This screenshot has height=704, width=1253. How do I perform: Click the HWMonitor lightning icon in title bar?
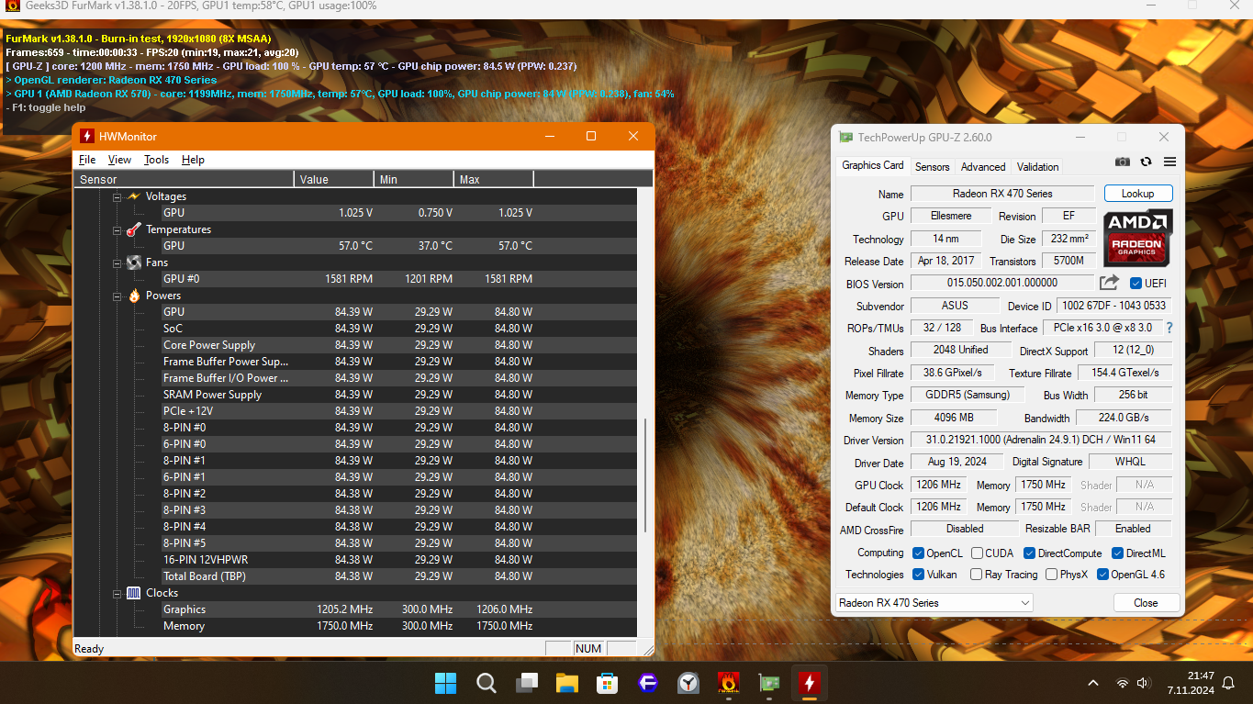coord(87,136)
